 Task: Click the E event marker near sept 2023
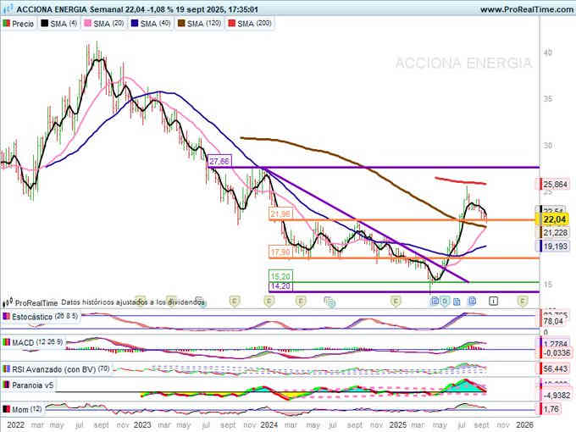pos(235,302)
